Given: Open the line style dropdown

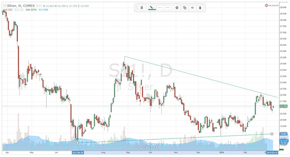Looking at the screenshot, I should pyautogui.click(x=160, y=8).
